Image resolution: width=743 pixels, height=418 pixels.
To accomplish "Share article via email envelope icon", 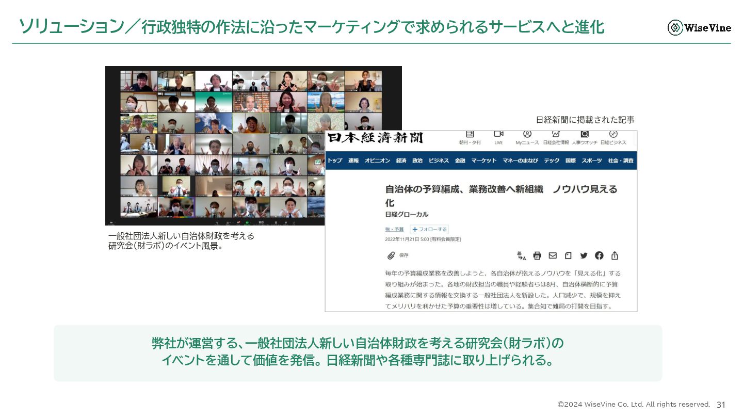I will (553, 255).
